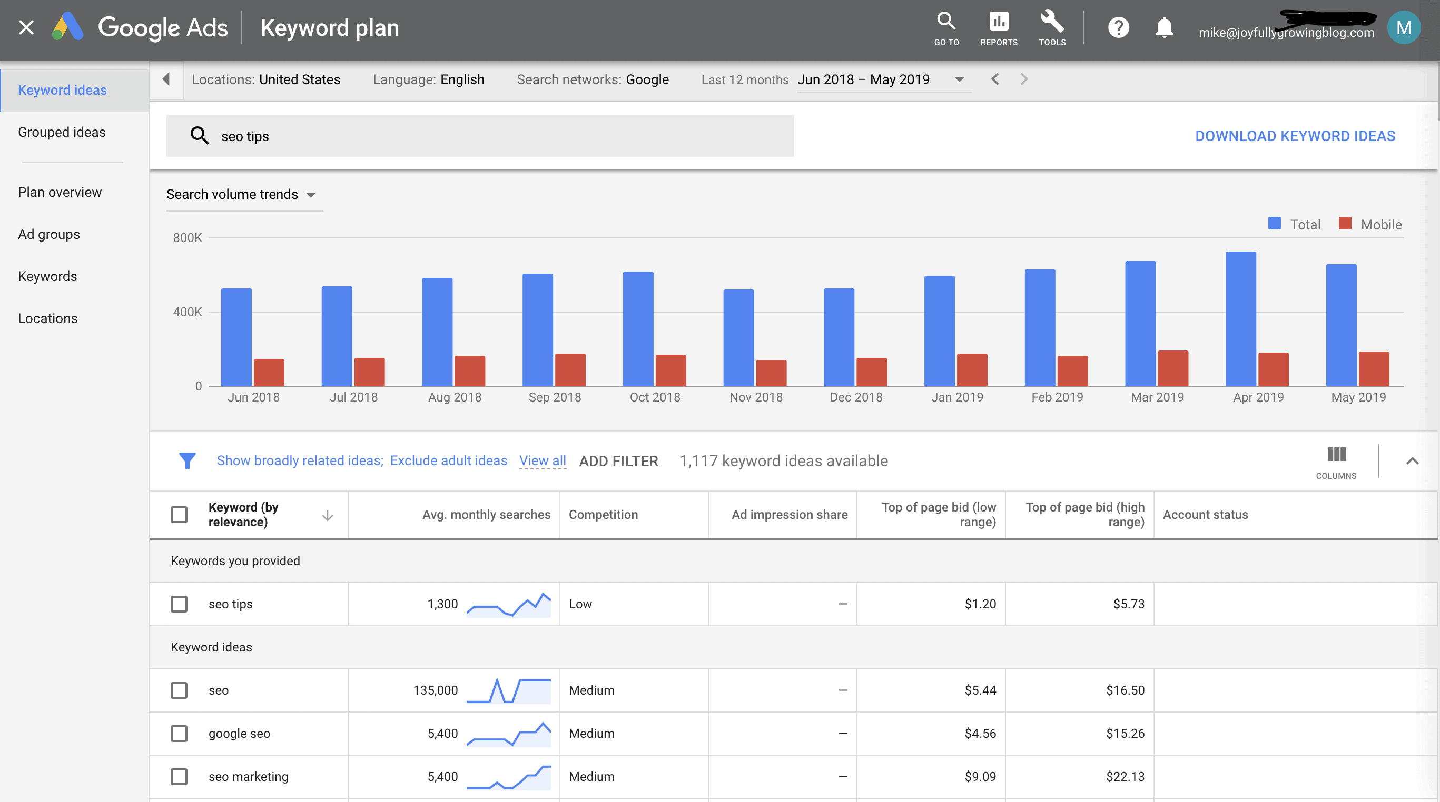Viewport: 1440px width, 802px height.
Task: Open the Go To search icon
Action: point(946,28)
